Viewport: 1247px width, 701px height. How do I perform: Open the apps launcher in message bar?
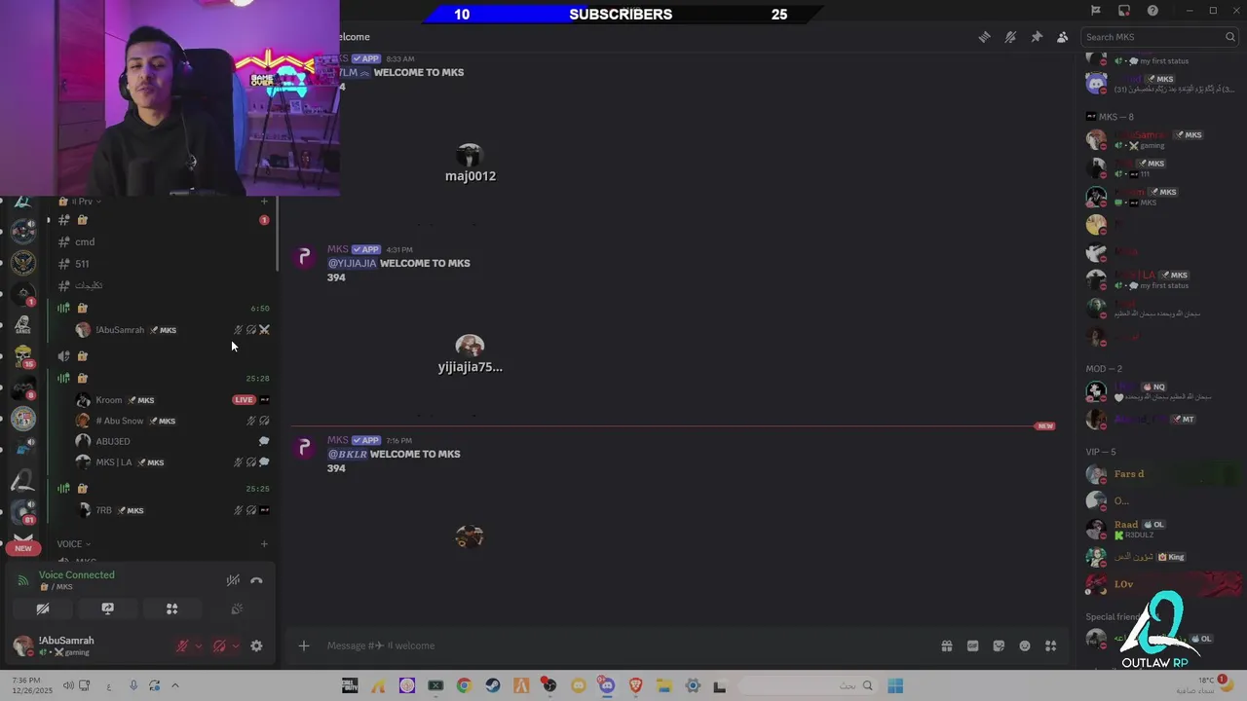pyautogui.click(x=1050, y=646)
